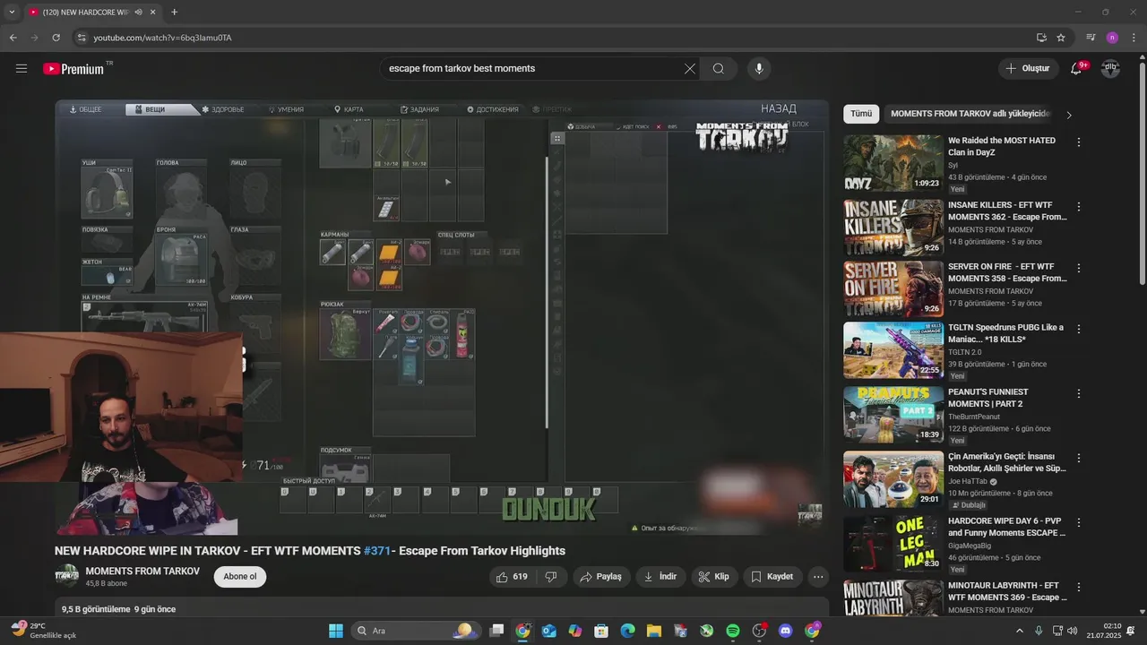
Task: Click the search magnifier button
Action: (x=719, y=68)
